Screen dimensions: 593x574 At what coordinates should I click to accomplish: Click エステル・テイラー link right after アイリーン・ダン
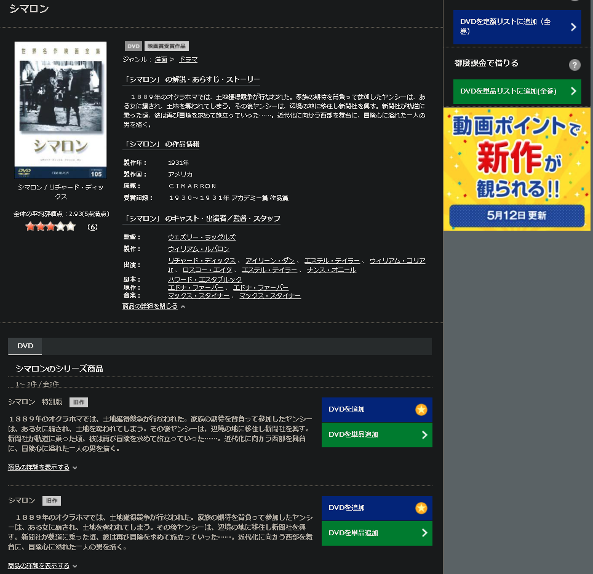pyautogui.click(x=332, y=260)
